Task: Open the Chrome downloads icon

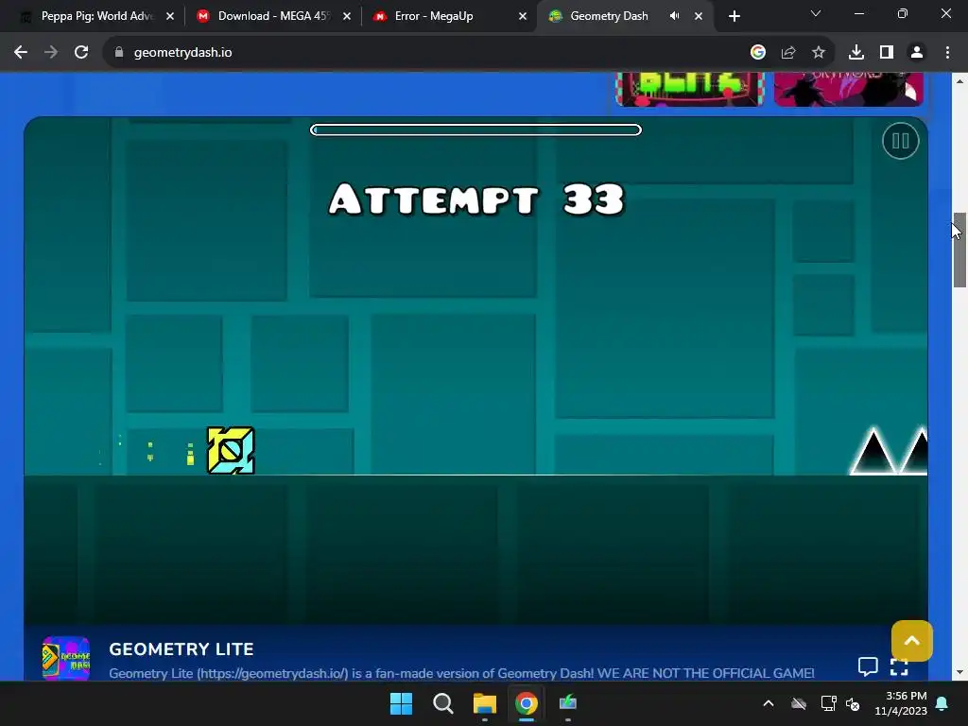Action: coord(856,53)
